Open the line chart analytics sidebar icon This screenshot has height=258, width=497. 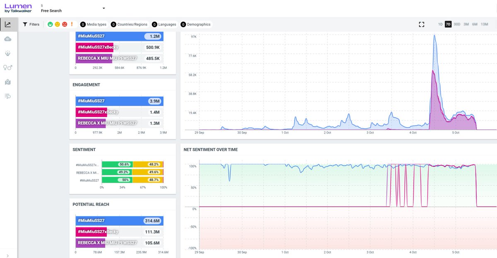click(x=8, y=24)
